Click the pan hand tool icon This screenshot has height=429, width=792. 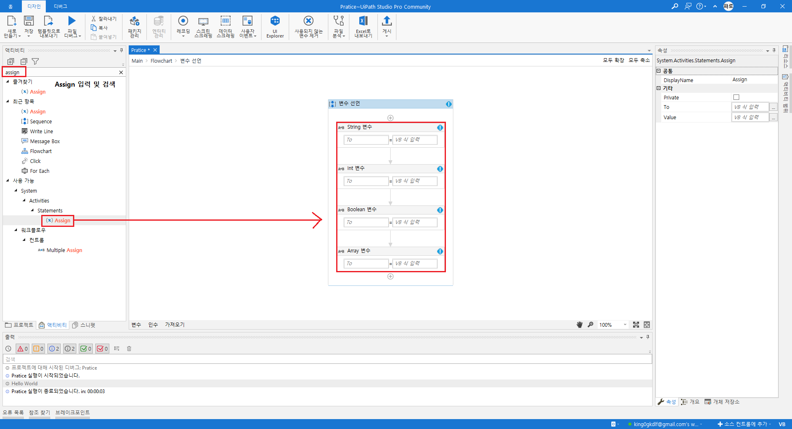tap(580, 325)
